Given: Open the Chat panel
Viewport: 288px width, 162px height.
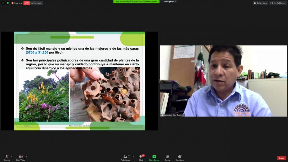Looking at the screenshot, I should (x=141, y=157).
